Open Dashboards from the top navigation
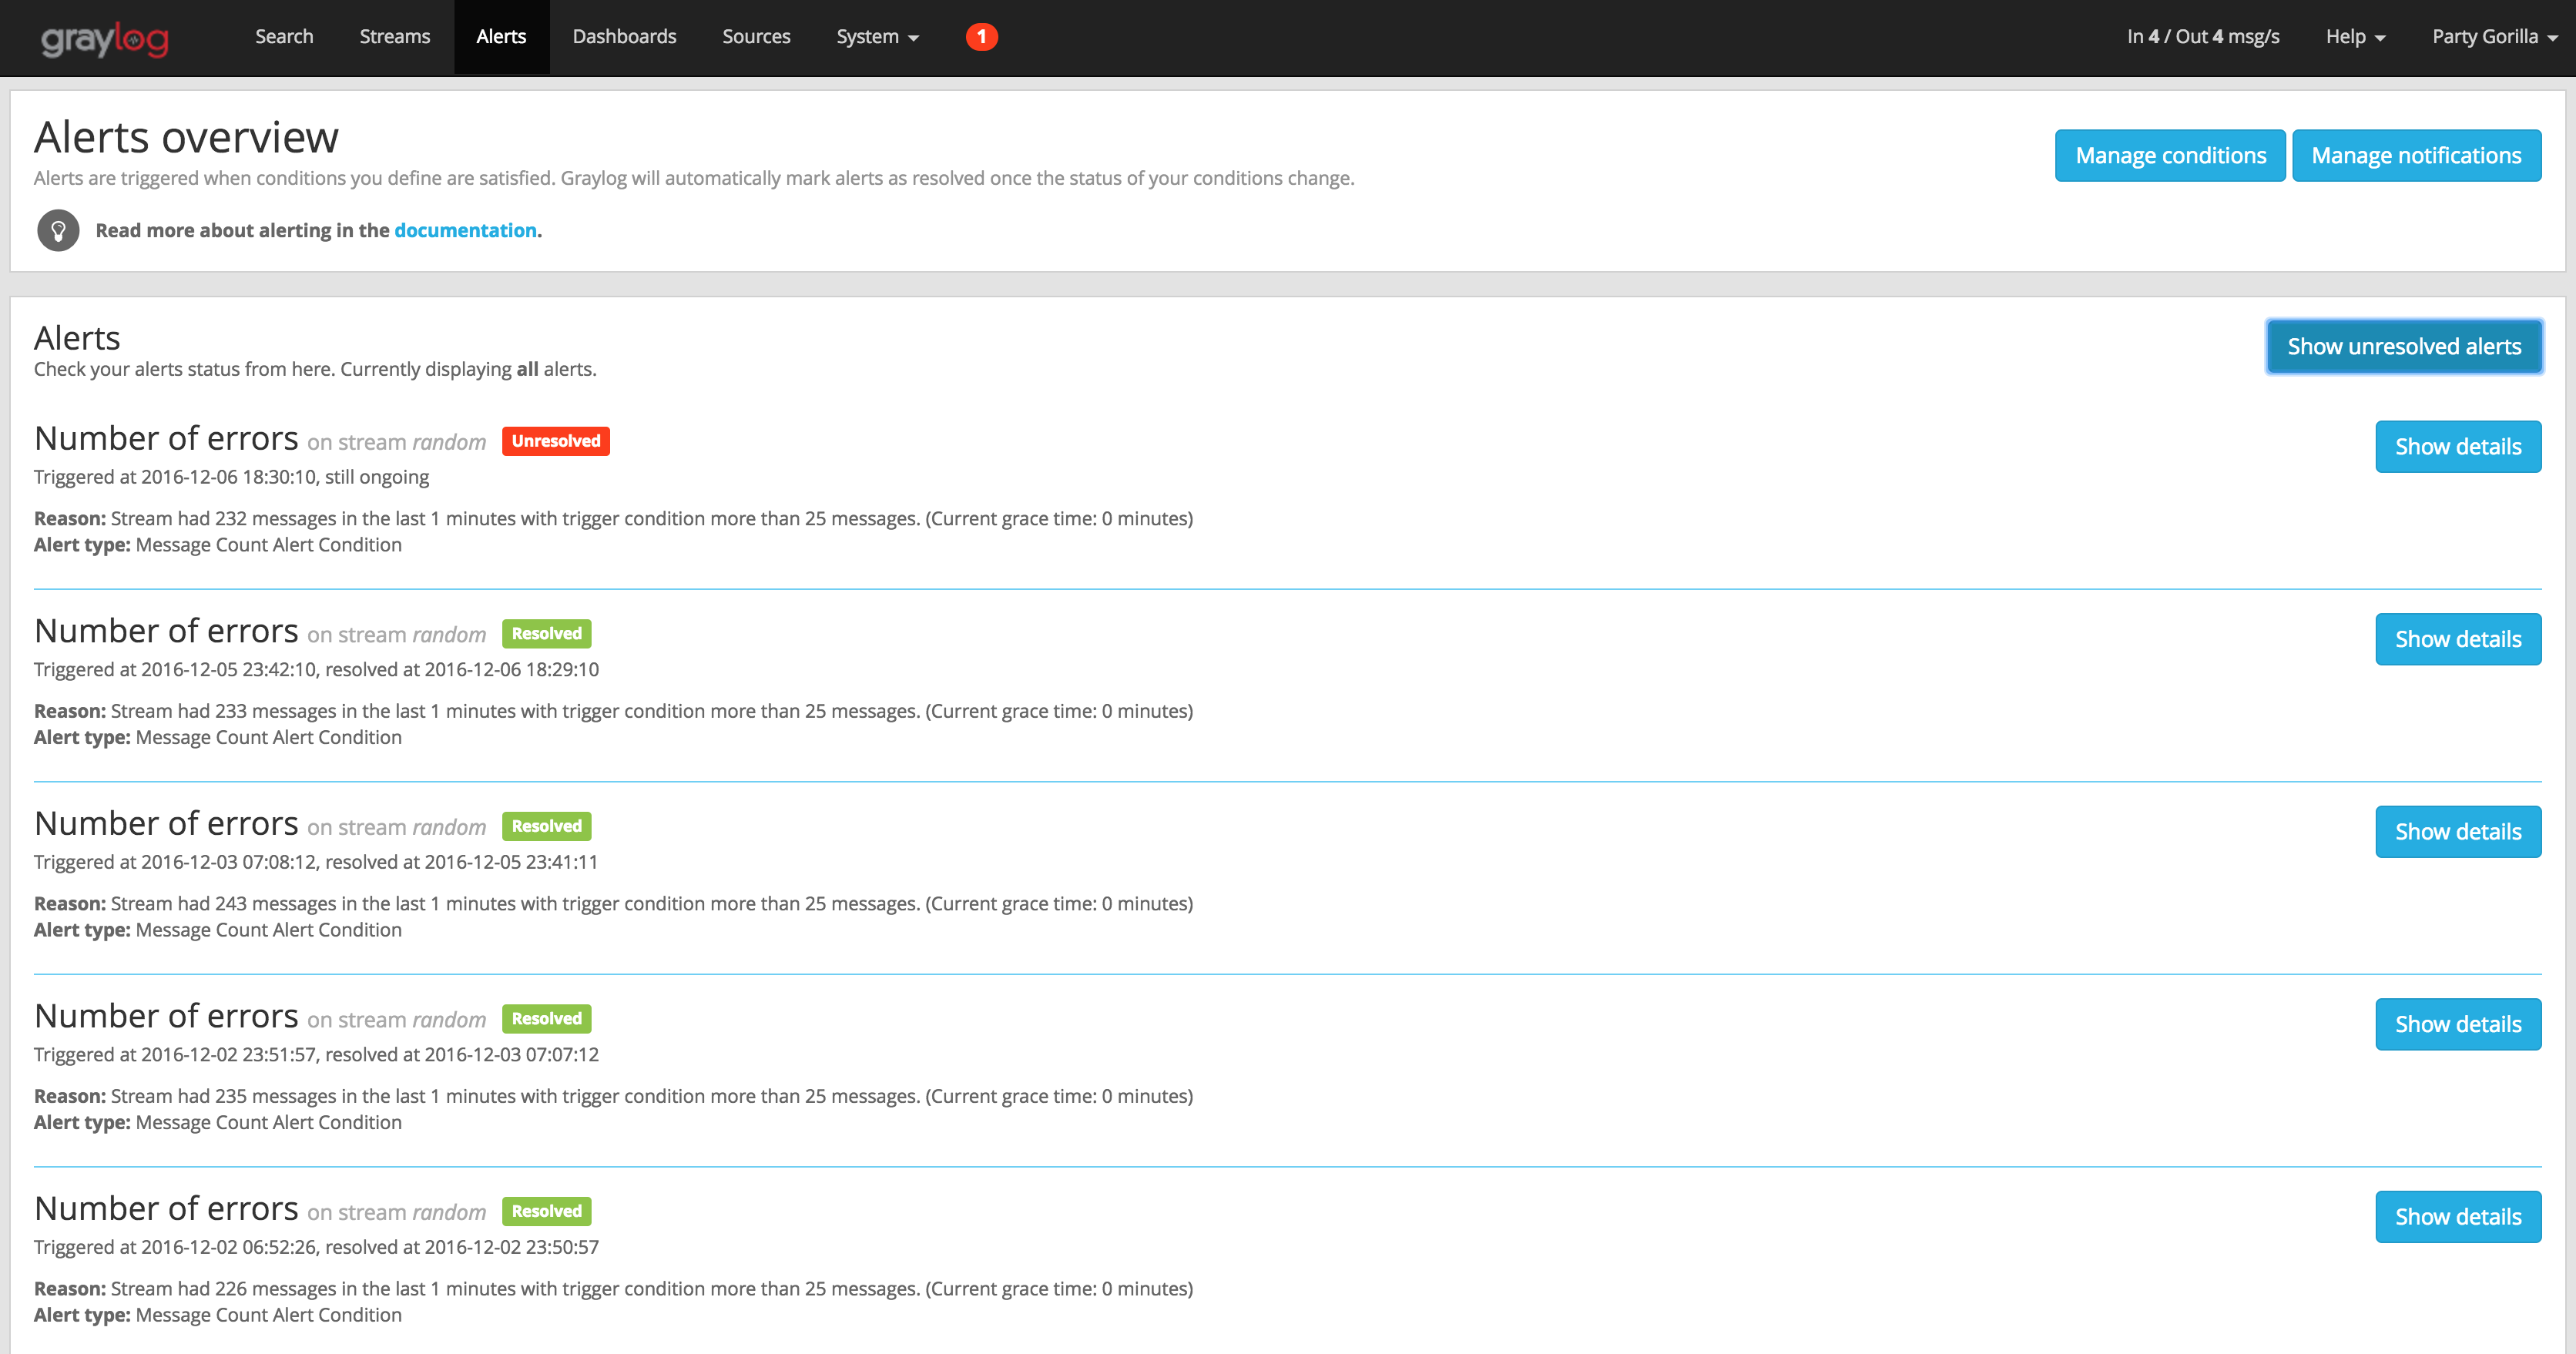 point(624,37)
